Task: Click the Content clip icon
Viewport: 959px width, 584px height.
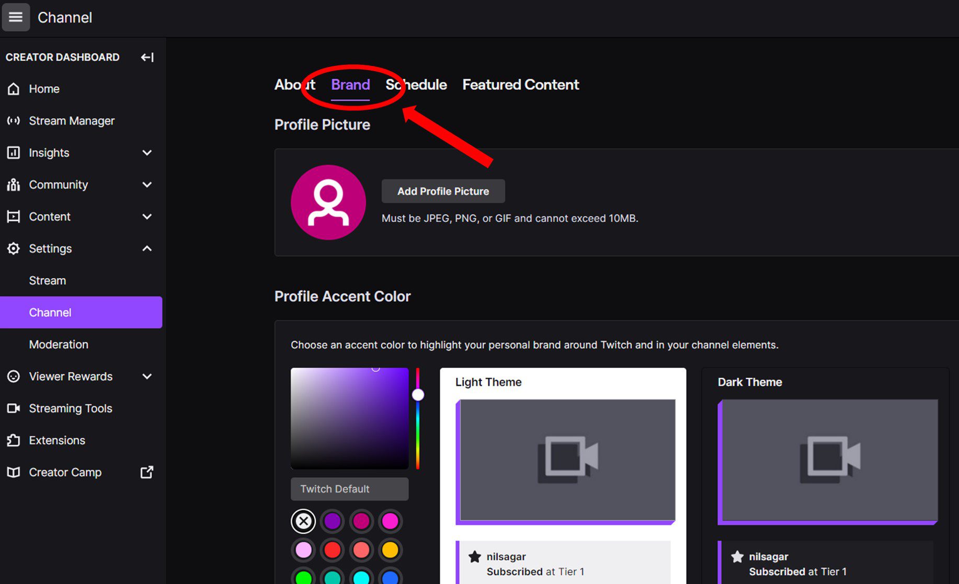Action: [14, 216]
